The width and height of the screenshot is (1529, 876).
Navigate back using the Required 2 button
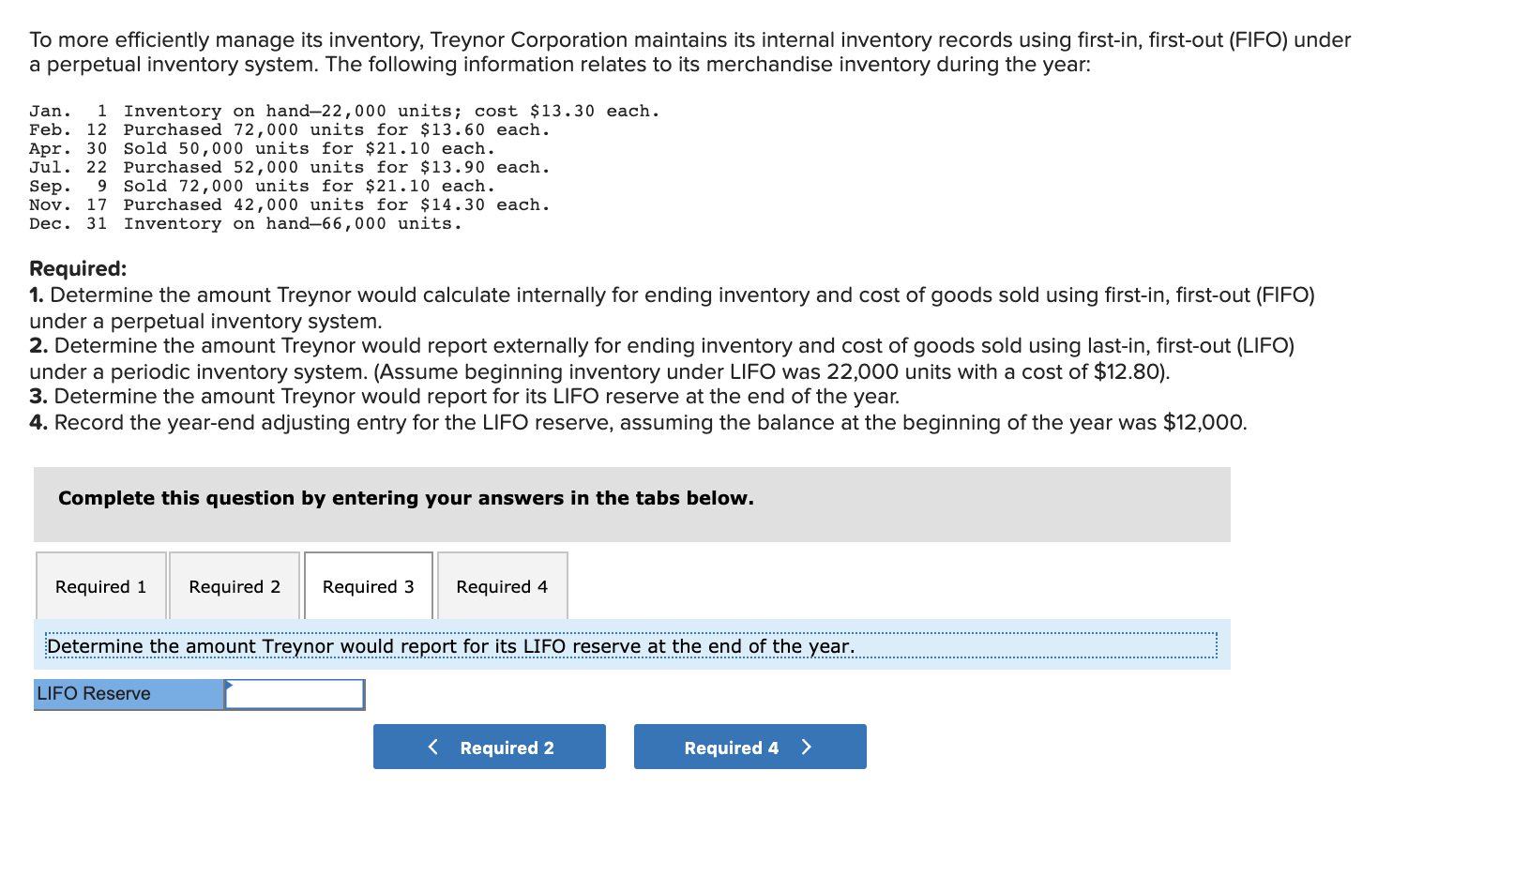(489, 747)
